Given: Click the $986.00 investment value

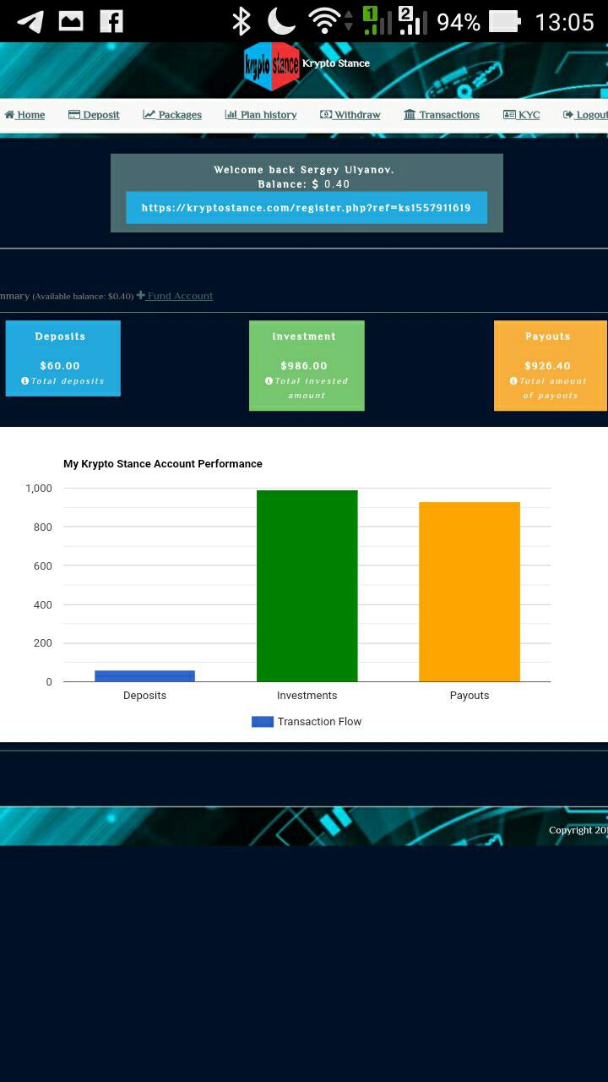Looking at the screenshot, I should click(304, 366).
